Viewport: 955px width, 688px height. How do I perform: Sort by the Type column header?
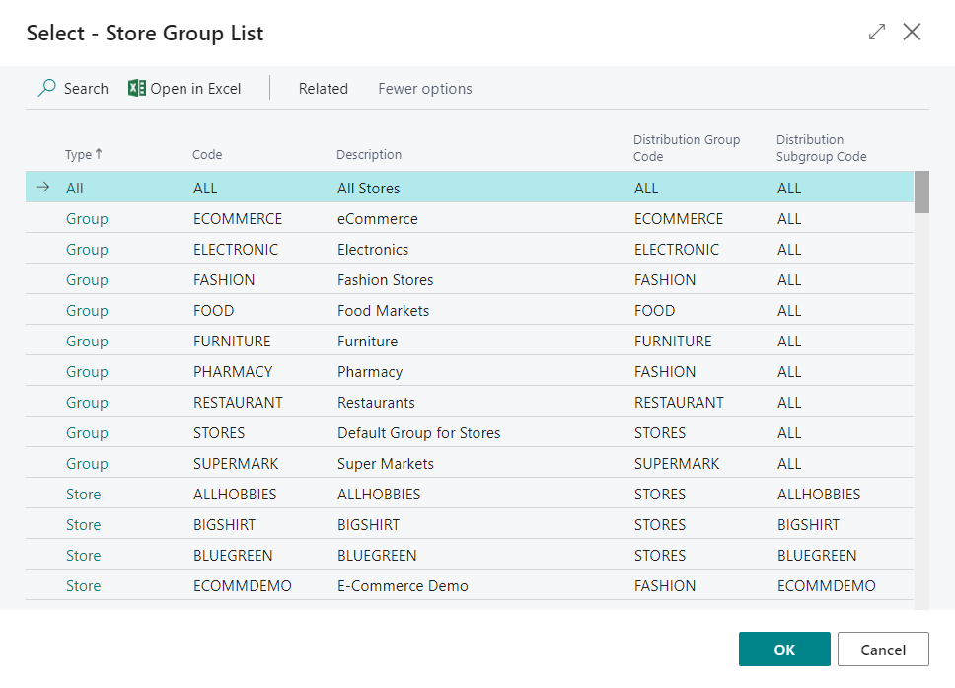click(79, 155)
